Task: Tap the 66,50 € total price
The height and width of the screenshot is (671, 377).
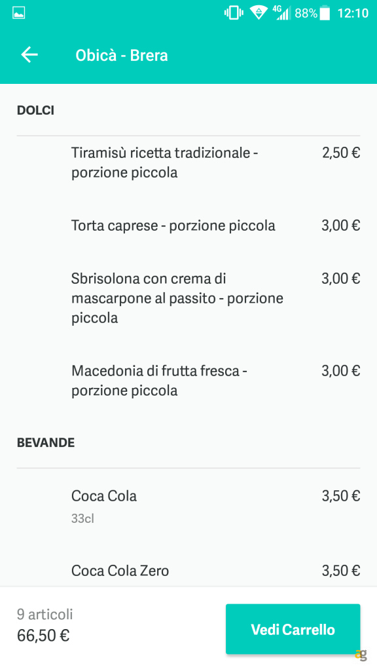Action: [43, 636]
